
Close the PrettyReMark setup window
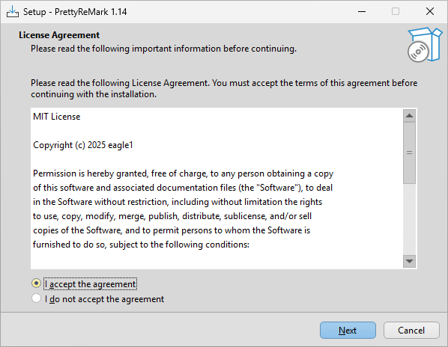(x=430, y=12)
